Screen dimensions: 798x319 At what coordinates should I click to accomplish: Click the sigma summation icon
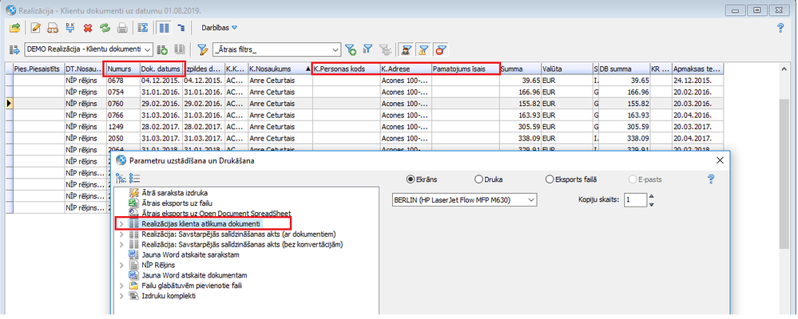(142, 28)
